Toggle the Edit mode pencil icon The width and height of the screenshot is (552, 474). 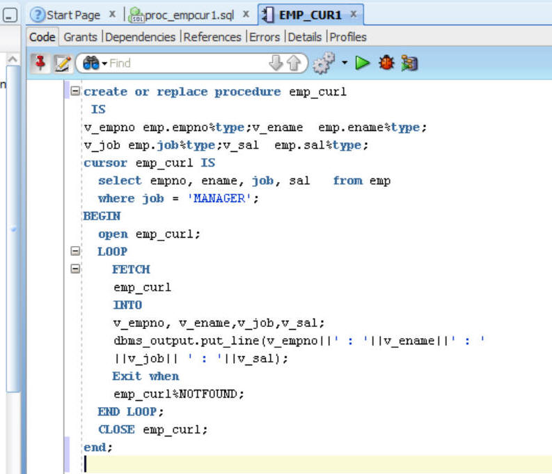61,63
